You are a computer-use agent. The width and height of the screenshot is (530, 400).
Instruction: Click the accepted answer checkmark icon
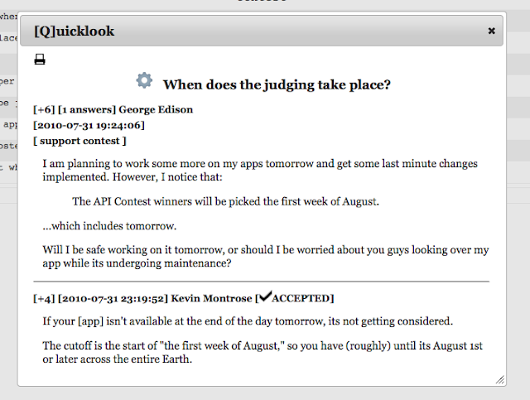[x=265, y=297]
